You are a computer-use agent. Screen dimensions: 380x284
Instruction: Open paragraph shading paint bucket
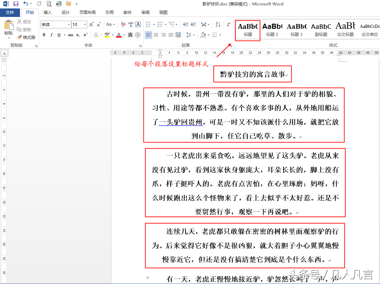(x=203, y=35)
